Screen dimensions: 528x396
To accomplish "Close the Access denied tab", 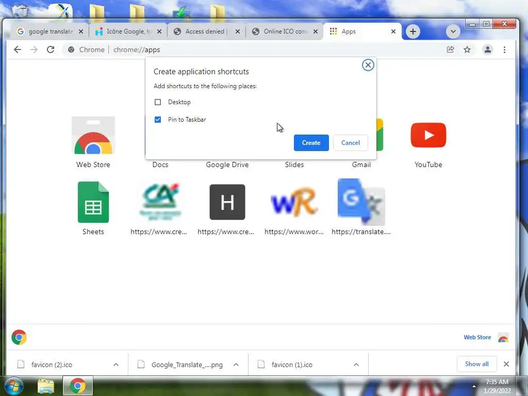I will (237, 31).
